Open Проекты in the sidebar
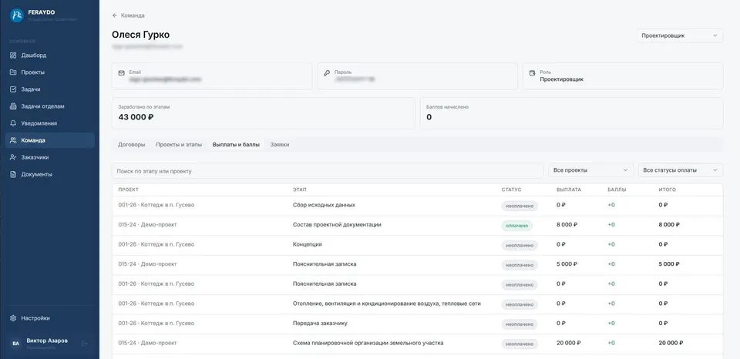This screenshot has height=359, width=740. 49,72
